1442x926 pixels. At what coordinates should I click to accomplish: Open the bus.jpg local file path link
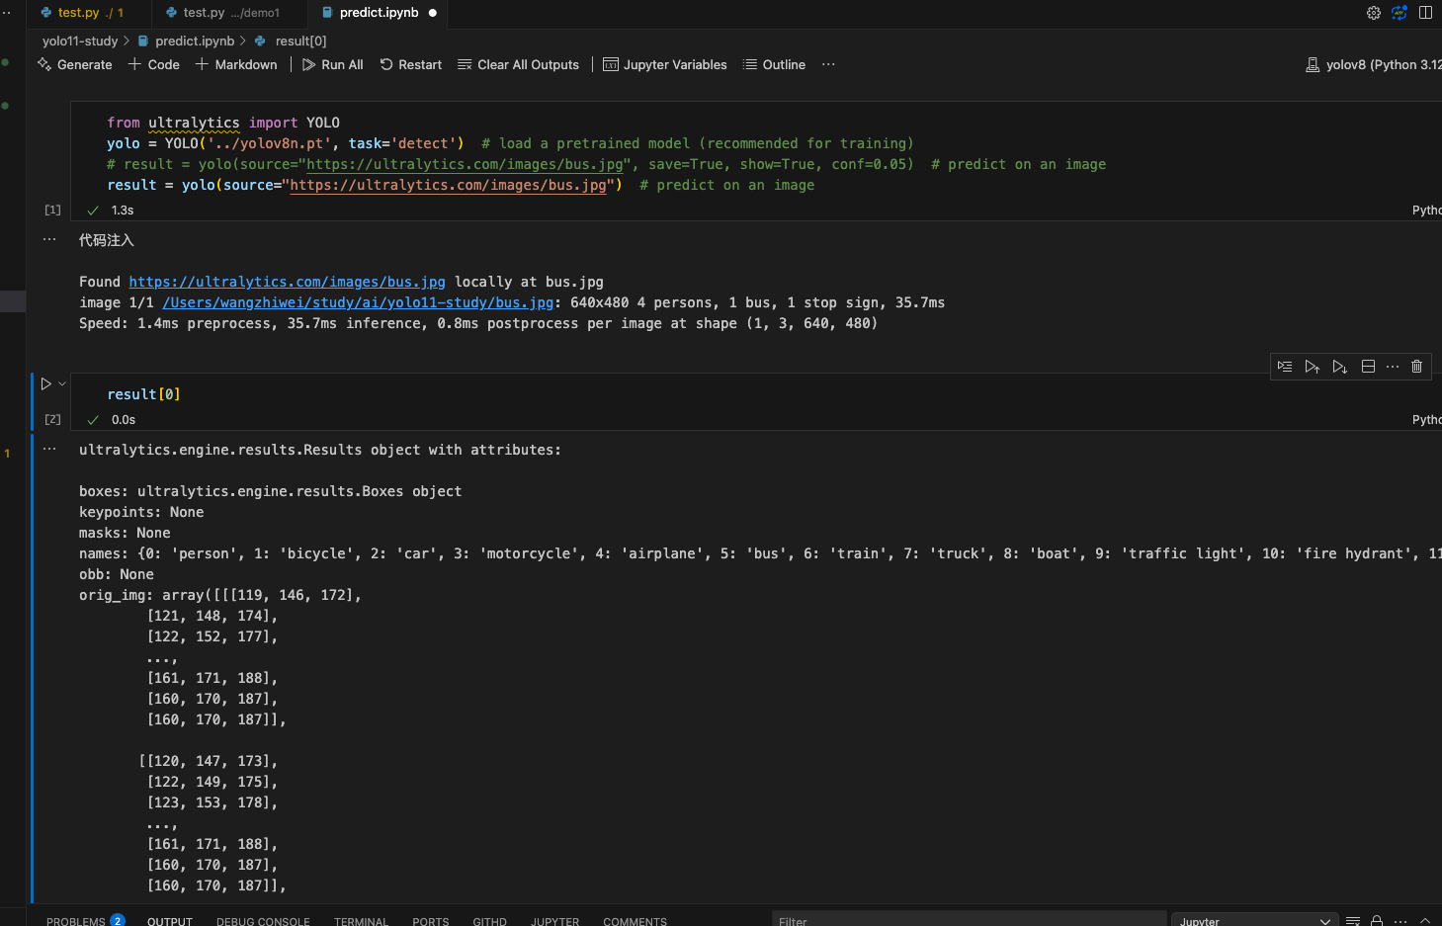pyautogui.click(x=358, y=302)
